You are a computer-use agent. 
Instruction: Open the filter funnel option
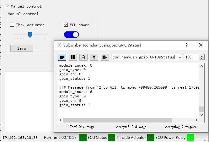tap(94, 57)
